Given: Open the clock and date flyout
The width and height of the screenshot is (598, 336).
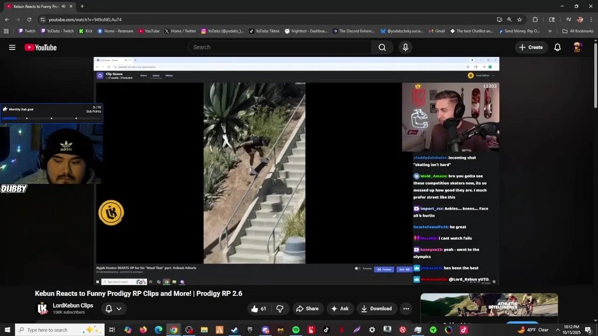Looking at the screenshot, I should pyautogui.click(x=571, y=330).
